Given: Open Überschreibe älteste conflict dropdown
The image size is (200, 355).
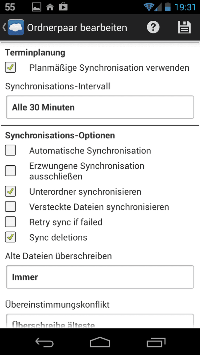Looking at the screenshot, I should tap(100, 321).
